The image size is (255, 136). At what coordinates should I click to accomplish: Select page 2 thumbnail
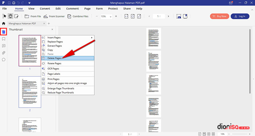coord(30,92)
